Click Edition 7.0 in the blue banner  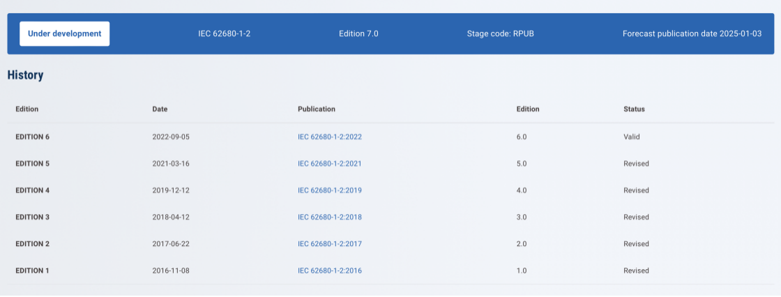[358, 33]
